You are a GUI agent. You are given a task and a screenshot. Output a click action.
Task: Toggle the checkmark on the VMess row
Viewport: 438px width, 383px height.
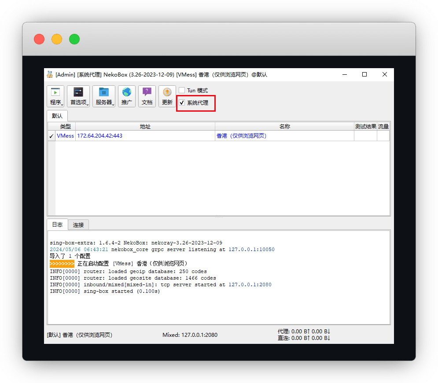coord(51,136)
